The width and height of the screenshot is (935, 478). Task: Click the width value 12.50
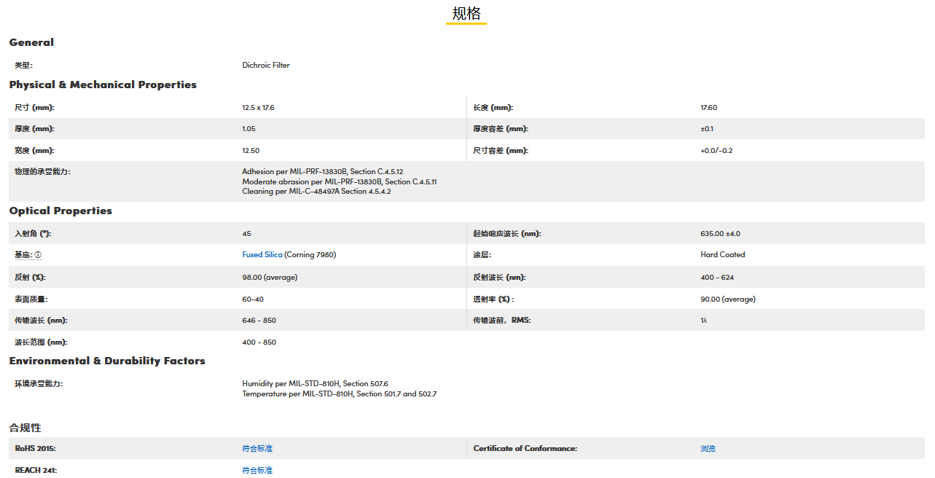click(x=251, y=151)
